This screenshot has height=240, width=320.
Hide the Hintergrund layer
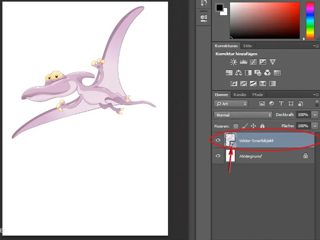click(218, 156)
